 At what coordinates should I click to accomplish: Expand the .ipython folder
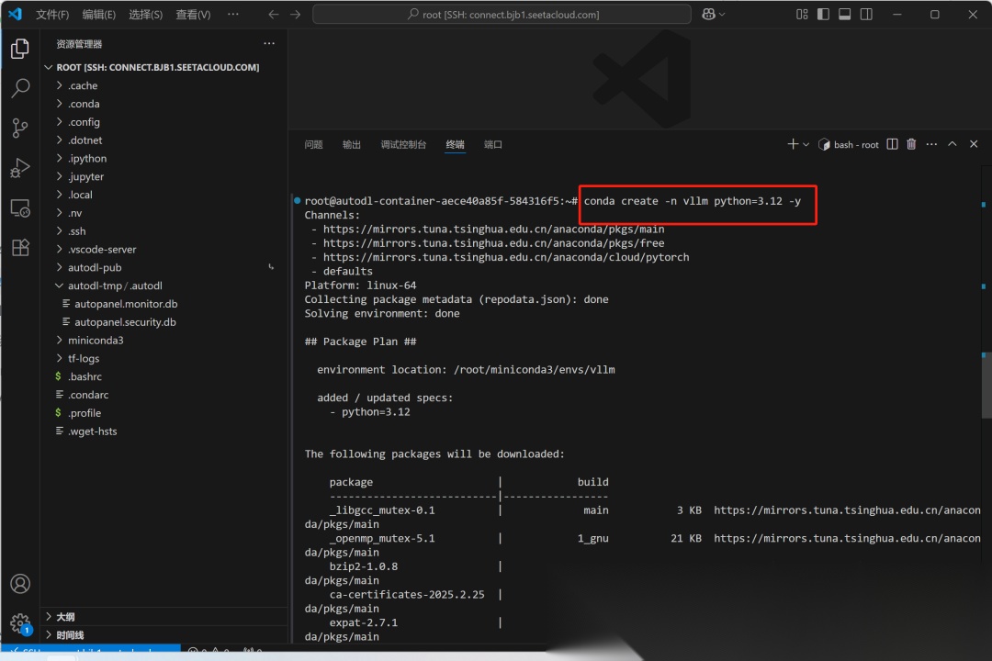(x=164, y=158)
